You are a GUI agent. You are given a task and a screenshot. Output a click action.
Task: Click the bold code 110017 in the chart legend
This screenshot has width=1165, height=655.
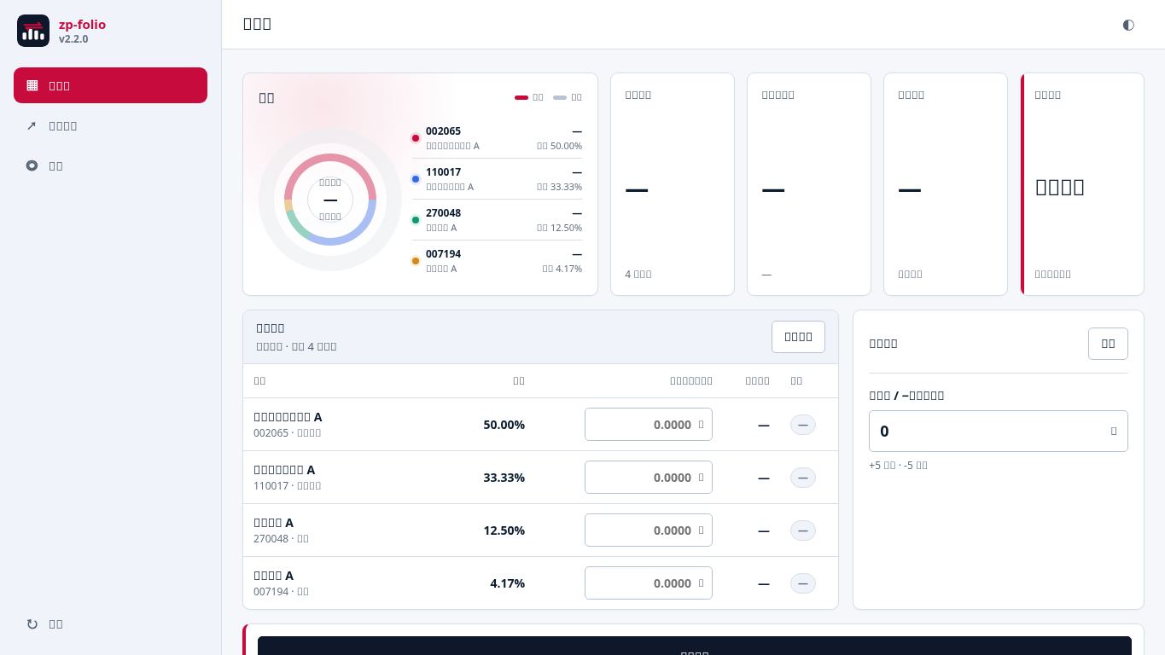(x=443, y=172)
